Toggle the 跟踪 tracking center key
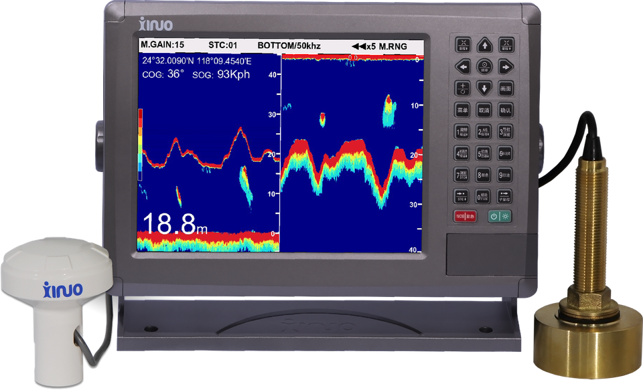Image resolution: width=643 pixels, height=390 pixels. click(484, 66)
